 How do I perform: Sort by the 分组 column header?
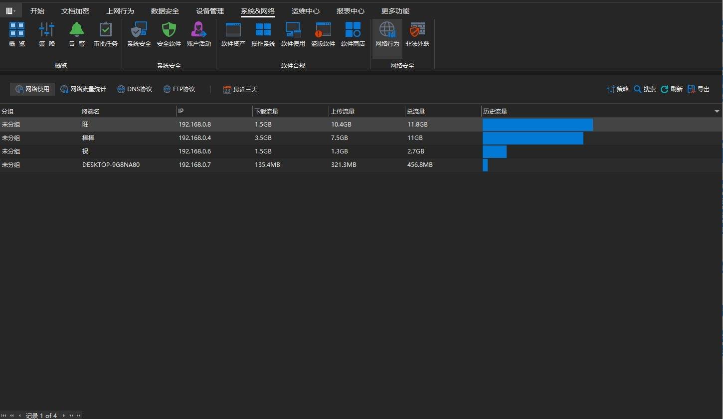40,111
